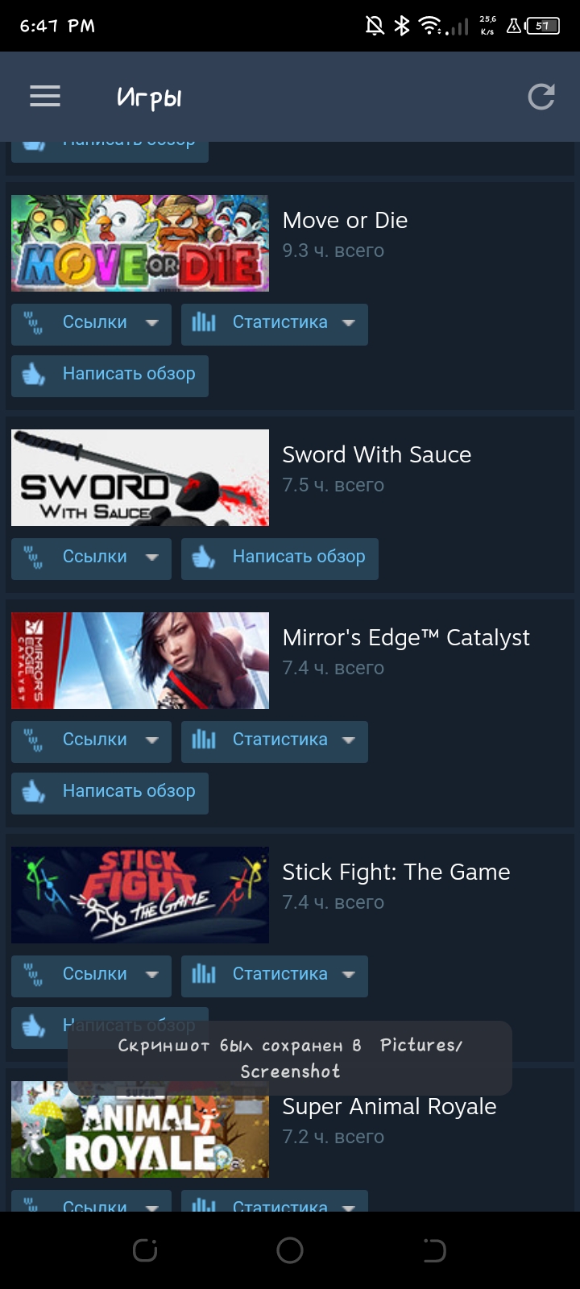The image size is (580, 1289).
Task: Open Stick Fight: The Game banner
Action: point(140,895)
